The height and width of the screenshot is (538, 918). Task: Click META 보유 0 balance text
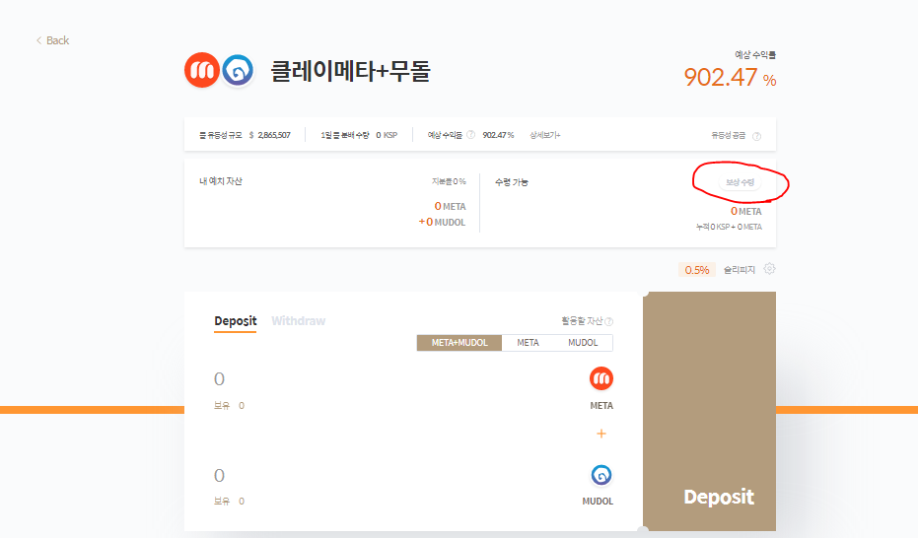pyautogui.click(x=229, y=406)
